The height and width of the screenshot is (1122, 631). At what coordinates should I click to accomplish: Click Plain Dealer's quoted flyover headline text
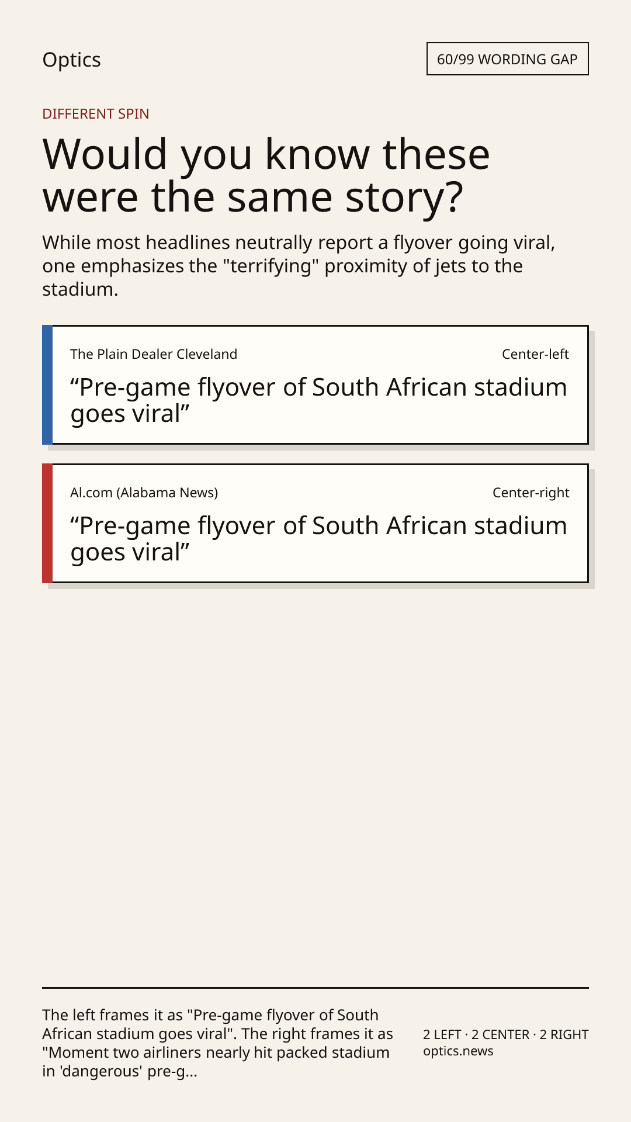pyautogui.click(x=318, y=400)
